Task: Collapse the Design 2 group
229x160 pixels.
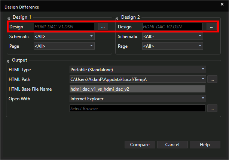Action: [x=117, y=18]
